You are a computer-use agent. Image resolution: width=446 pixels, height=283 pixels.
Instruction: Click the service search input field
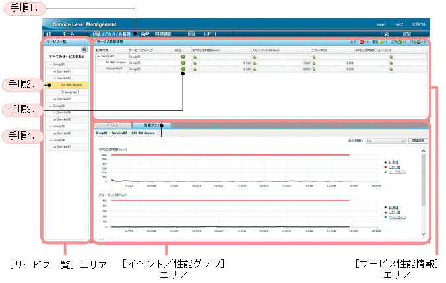63,49
